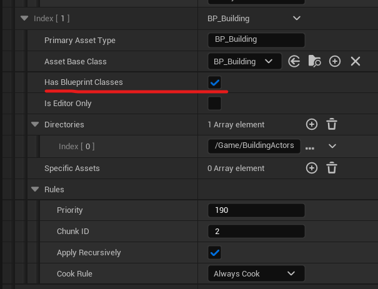Enable the Is Editor Only checkbox
Image resolution: width=378 pixels, height=289 pixels.
click(214, 103)
